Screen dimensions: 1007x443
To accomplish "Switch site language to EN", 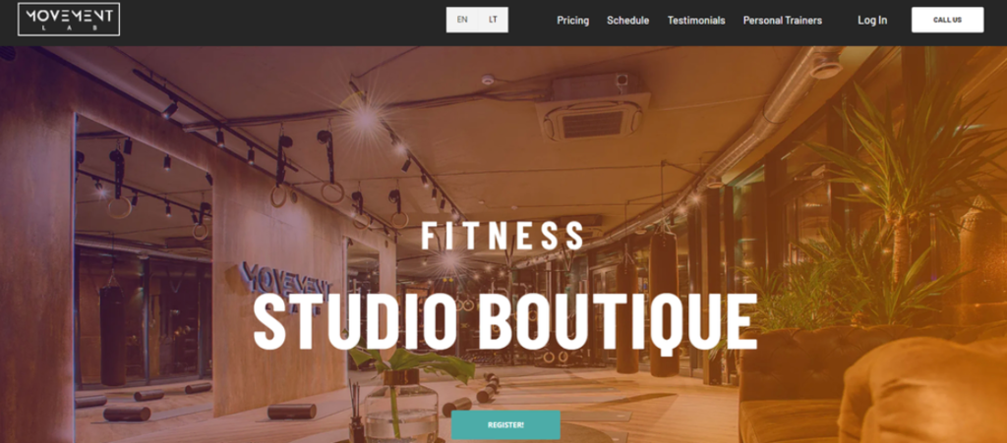I will [462, 20].
